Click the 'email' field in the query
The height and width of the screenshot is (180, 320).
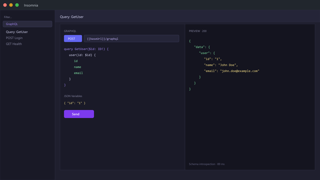pos(78,73)
